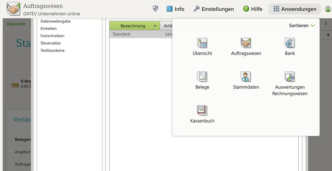332x171 pixels.
Task: Open the user account icon
Action: [328, 9]
